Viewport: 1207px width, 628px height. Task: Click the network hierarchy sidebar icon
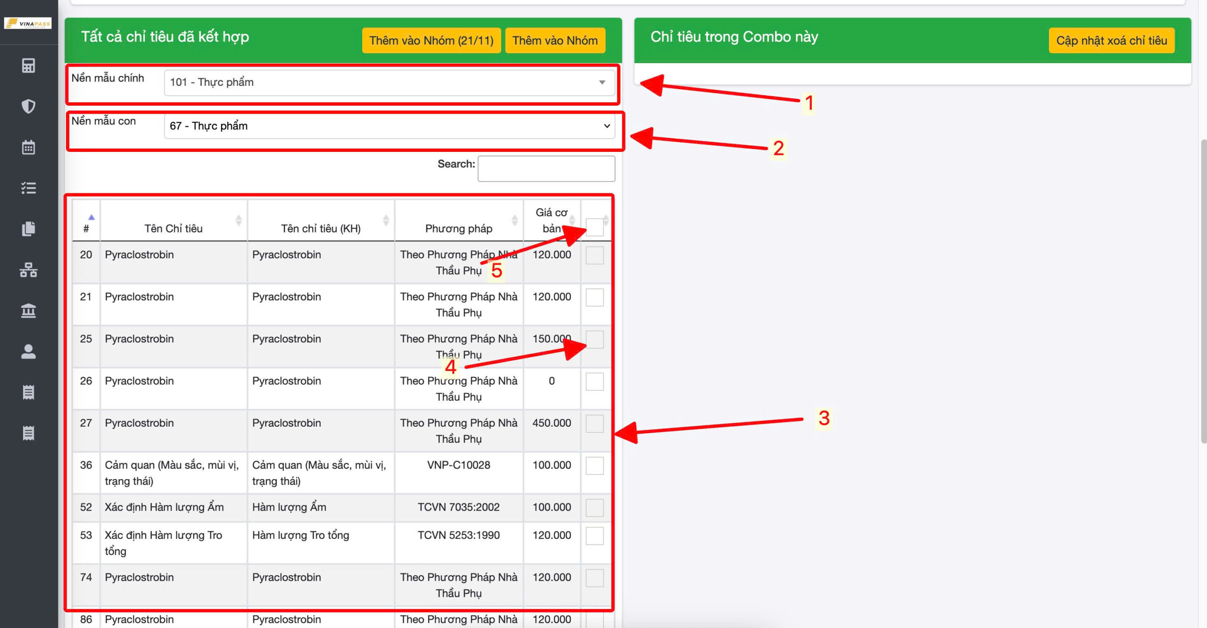[28, 270]
